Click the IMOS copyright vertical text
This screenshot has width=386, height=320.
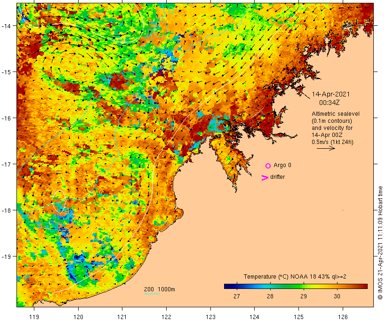[380, 243]
